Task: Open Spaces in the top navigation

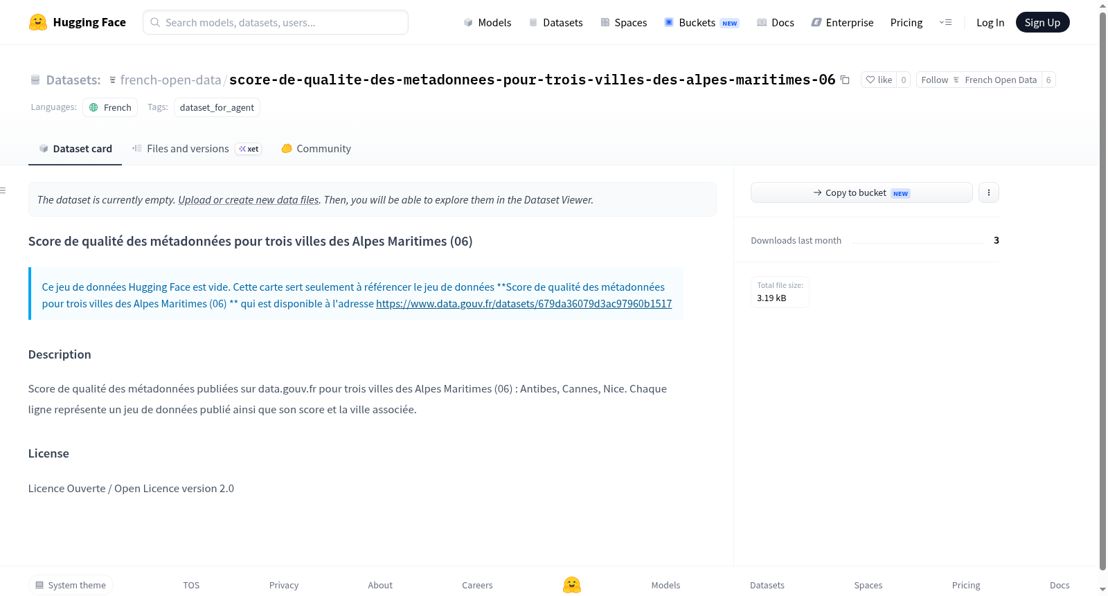Action: [624, 22]
